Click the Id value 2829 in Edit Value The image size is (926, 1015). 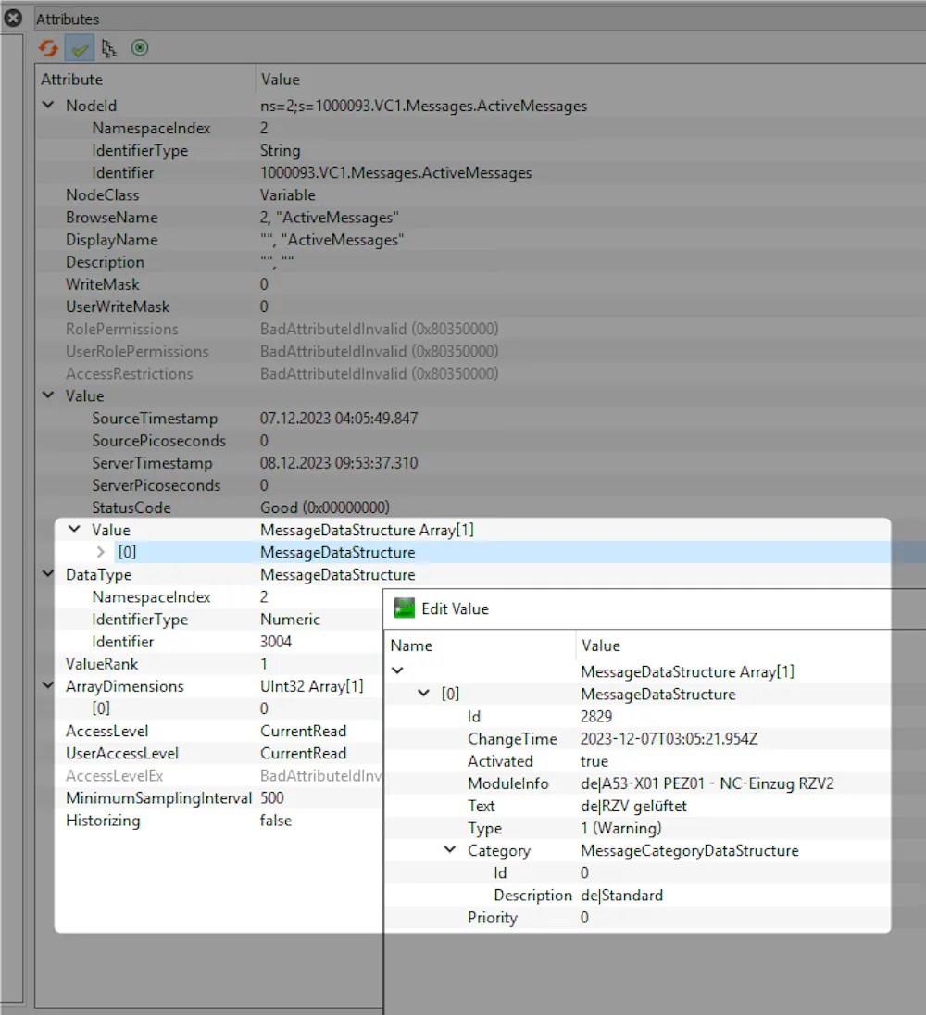(x=596, y=717)
